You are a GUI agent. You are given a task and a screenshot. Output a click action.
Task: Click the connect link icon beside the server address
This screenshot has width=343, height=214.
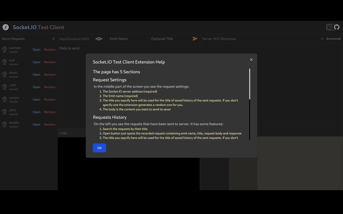point(99,39)
